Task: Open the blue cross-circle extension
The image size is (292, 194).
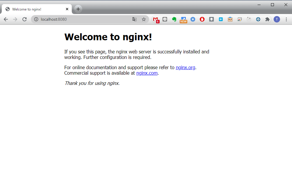Action: click(258, 19)
